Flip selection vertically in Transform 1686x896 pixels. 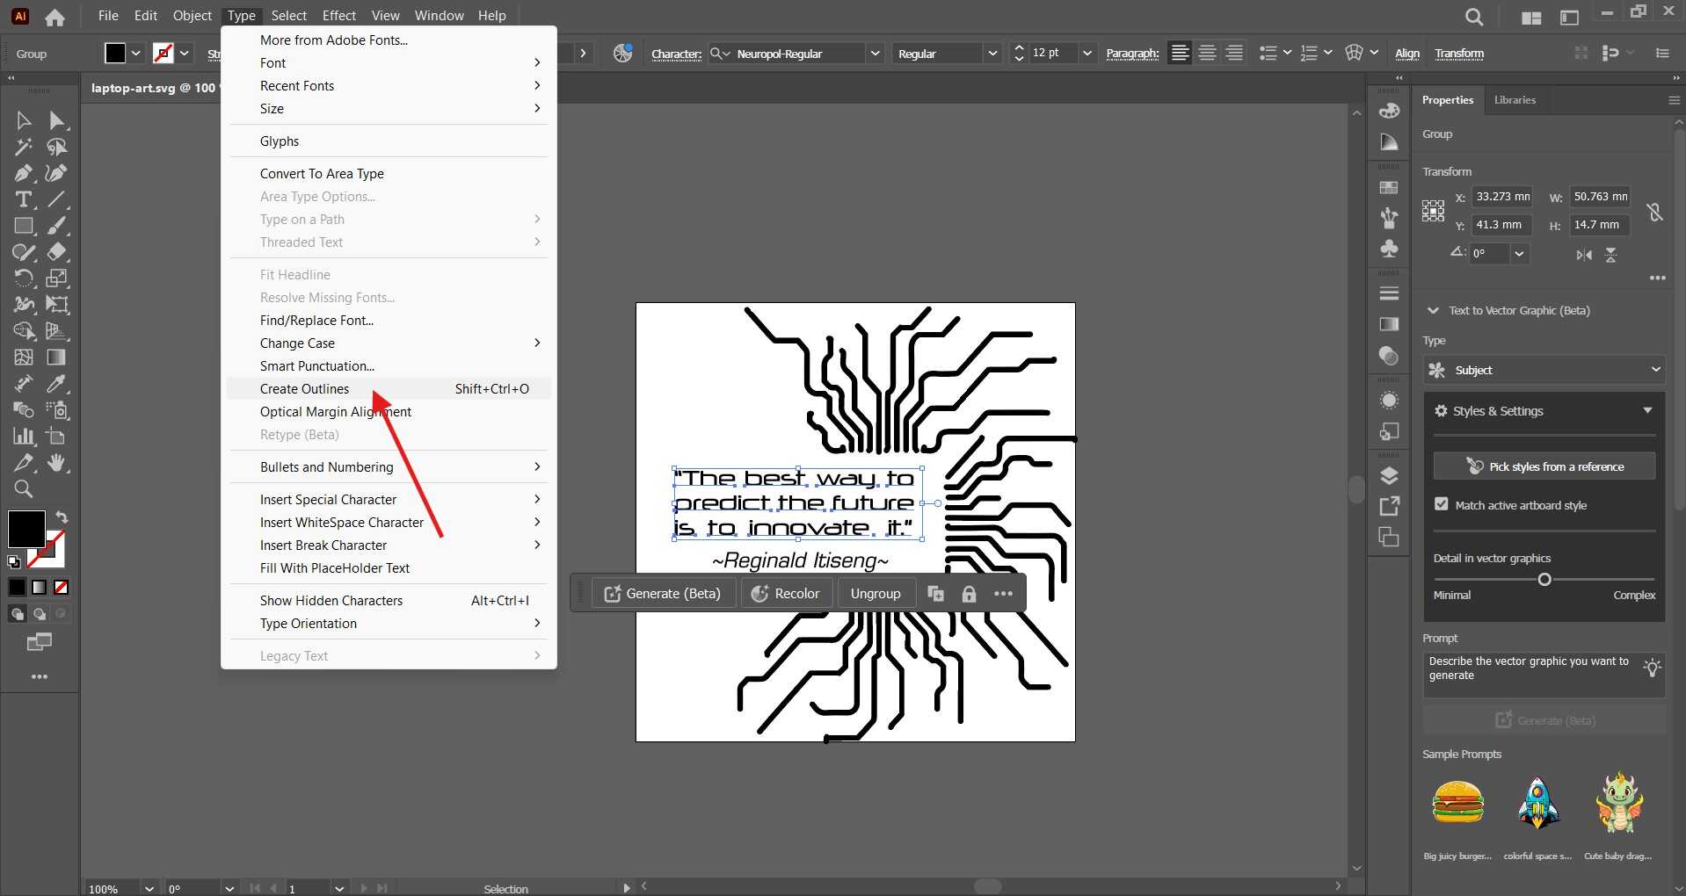(x=1610, y=255)
